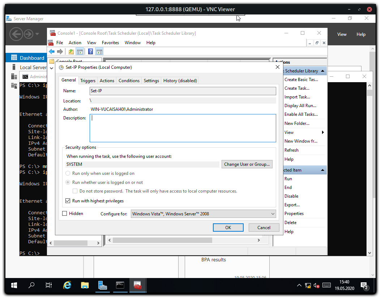This screenshot has width=381, height=299.
Task: Toggle Show/Hide Action Pane toolbar icon
Action: pos(99,52)
